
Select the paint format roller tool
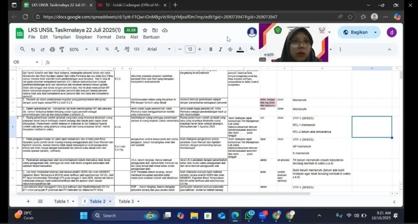[x=62, y=49]
